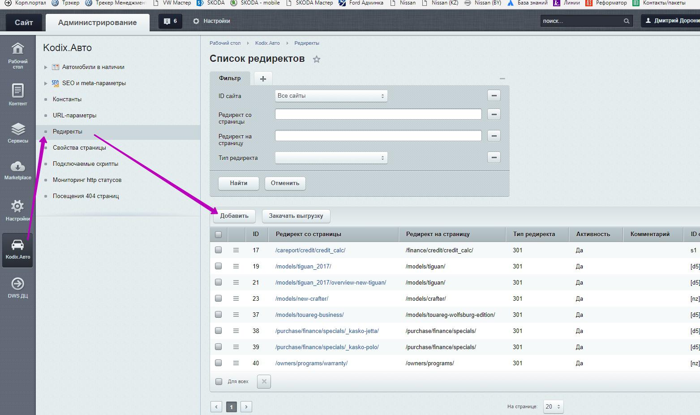Add the page to favorites with the star
Image resolution: width=700 pixels, height=415 pixels.
click(x=317, y=59)
